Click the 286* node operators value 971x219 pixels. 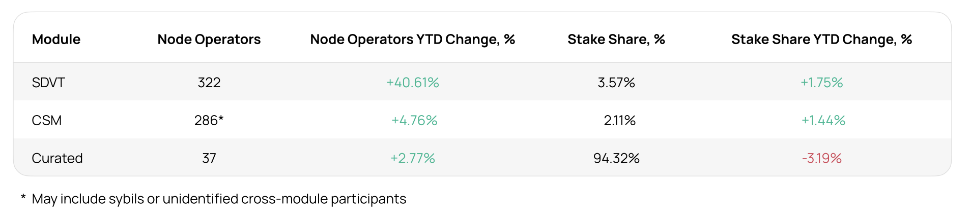(209, 121)
